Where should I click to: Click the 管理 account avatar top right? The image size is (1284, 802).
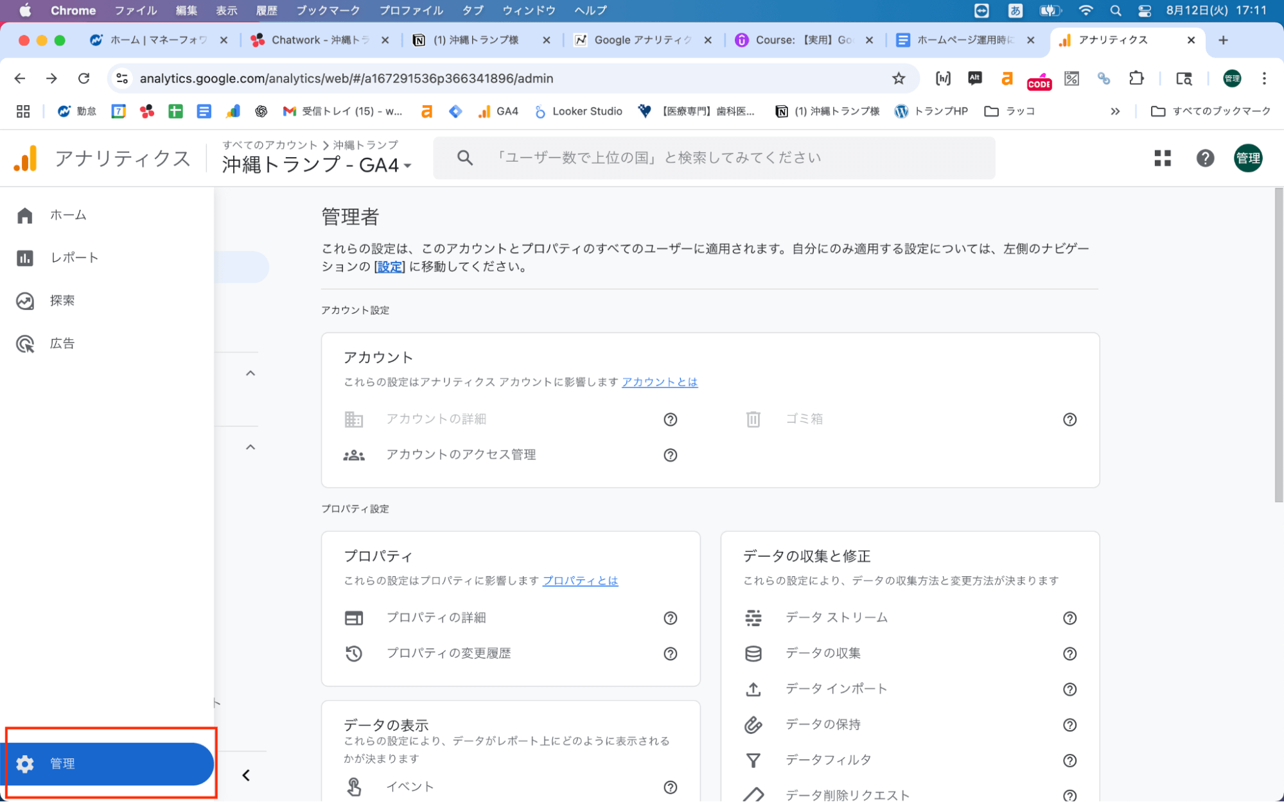tap(1247, 158)
